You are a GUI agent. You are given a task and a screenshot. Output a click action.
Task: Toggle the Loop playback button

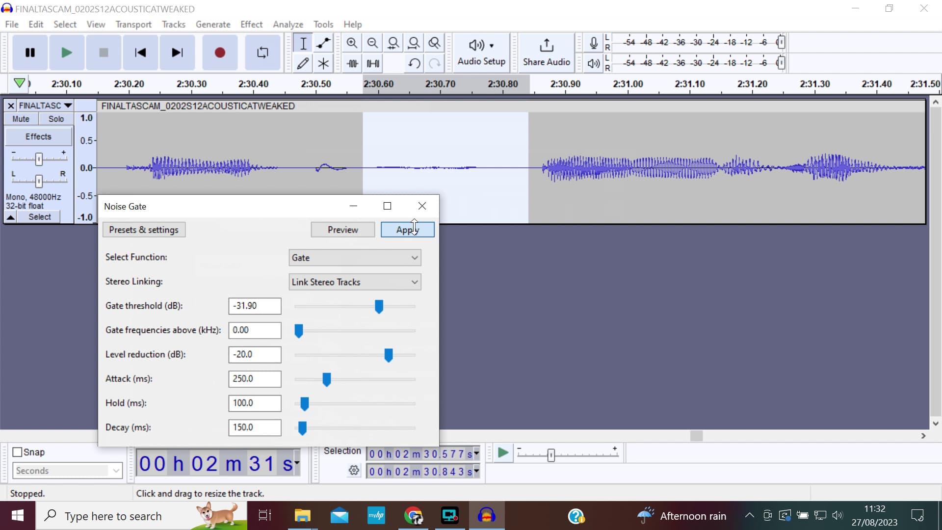tap(262, 53)
